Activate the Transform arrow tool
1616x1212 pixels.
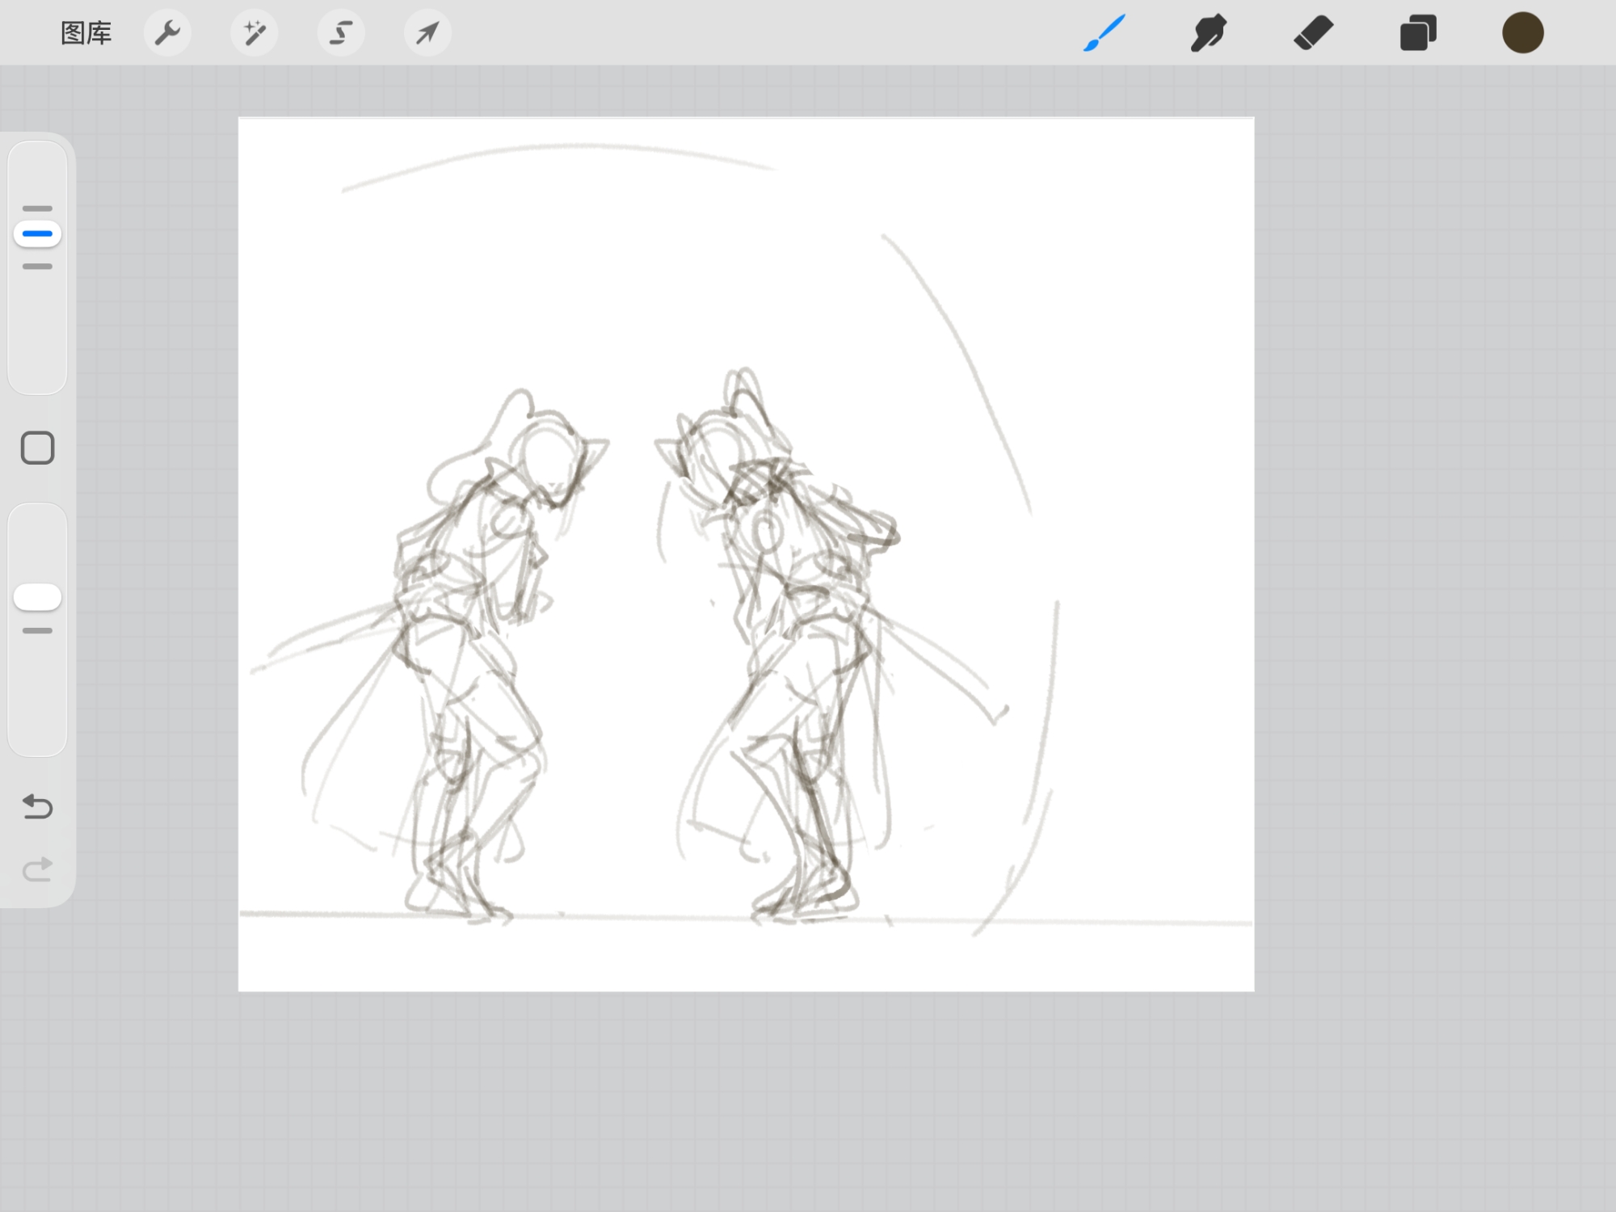coord(427,33)
